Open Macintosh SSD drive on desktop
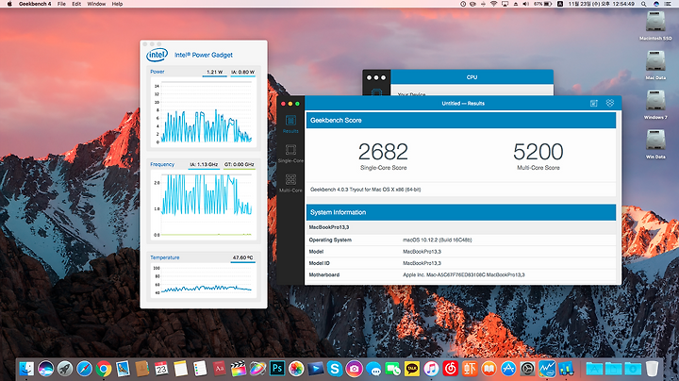This screenshot has width=679, height=381. coord(655,25)
